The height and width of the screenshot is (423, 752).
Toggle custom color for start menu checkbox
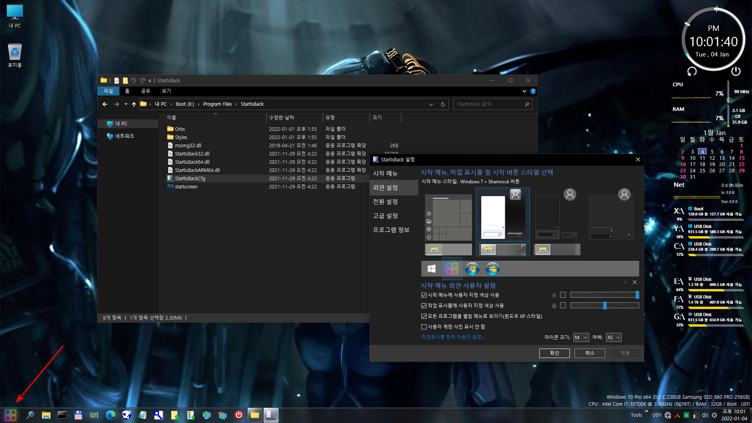424,295
